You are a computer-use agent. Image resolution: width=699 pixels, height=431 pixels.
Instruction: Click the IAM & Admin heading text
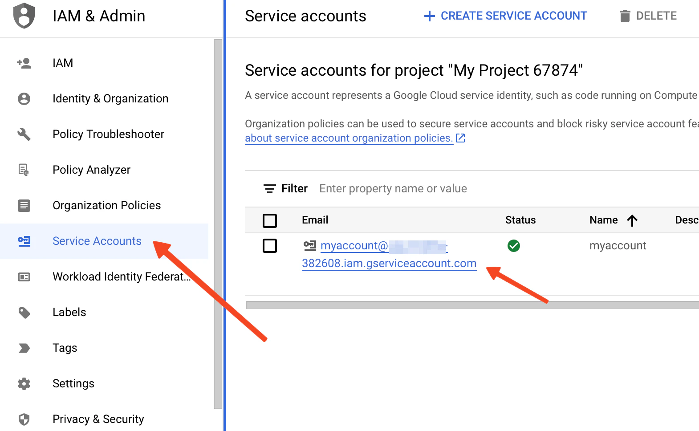coord(99,16)
